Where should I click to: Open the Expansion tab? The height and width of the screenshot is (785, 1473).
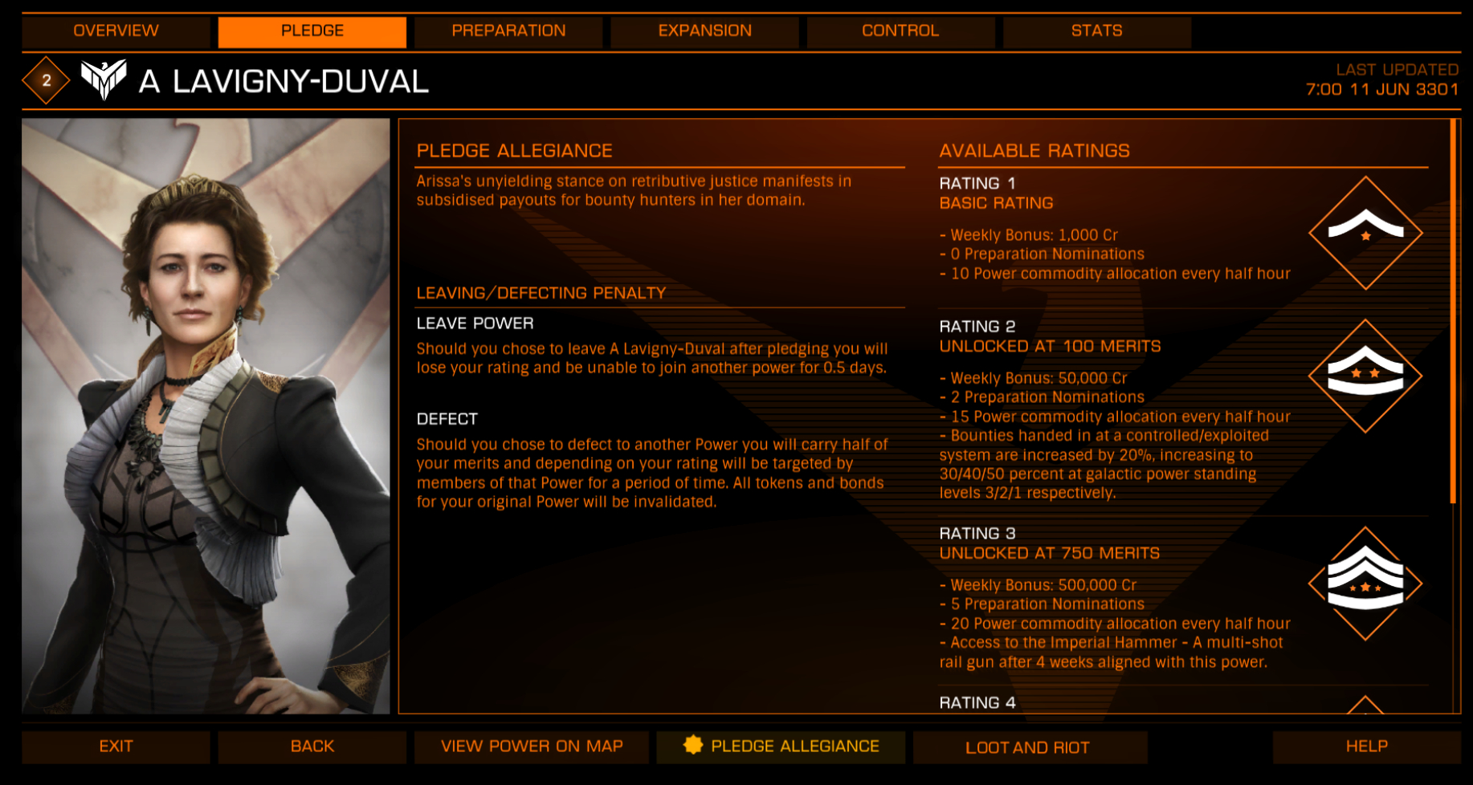pyautogui.click(x=704, y=31)
